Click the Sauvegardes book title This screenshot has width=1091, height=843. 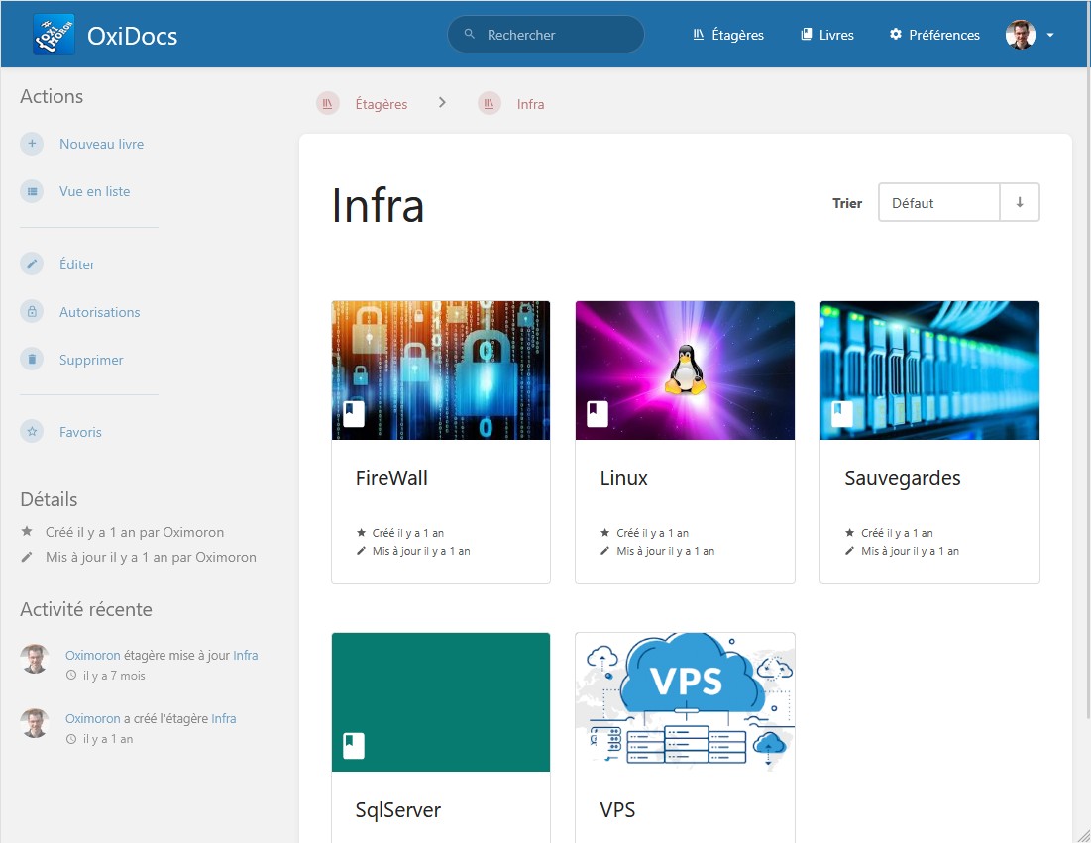[x=903, y=478]
